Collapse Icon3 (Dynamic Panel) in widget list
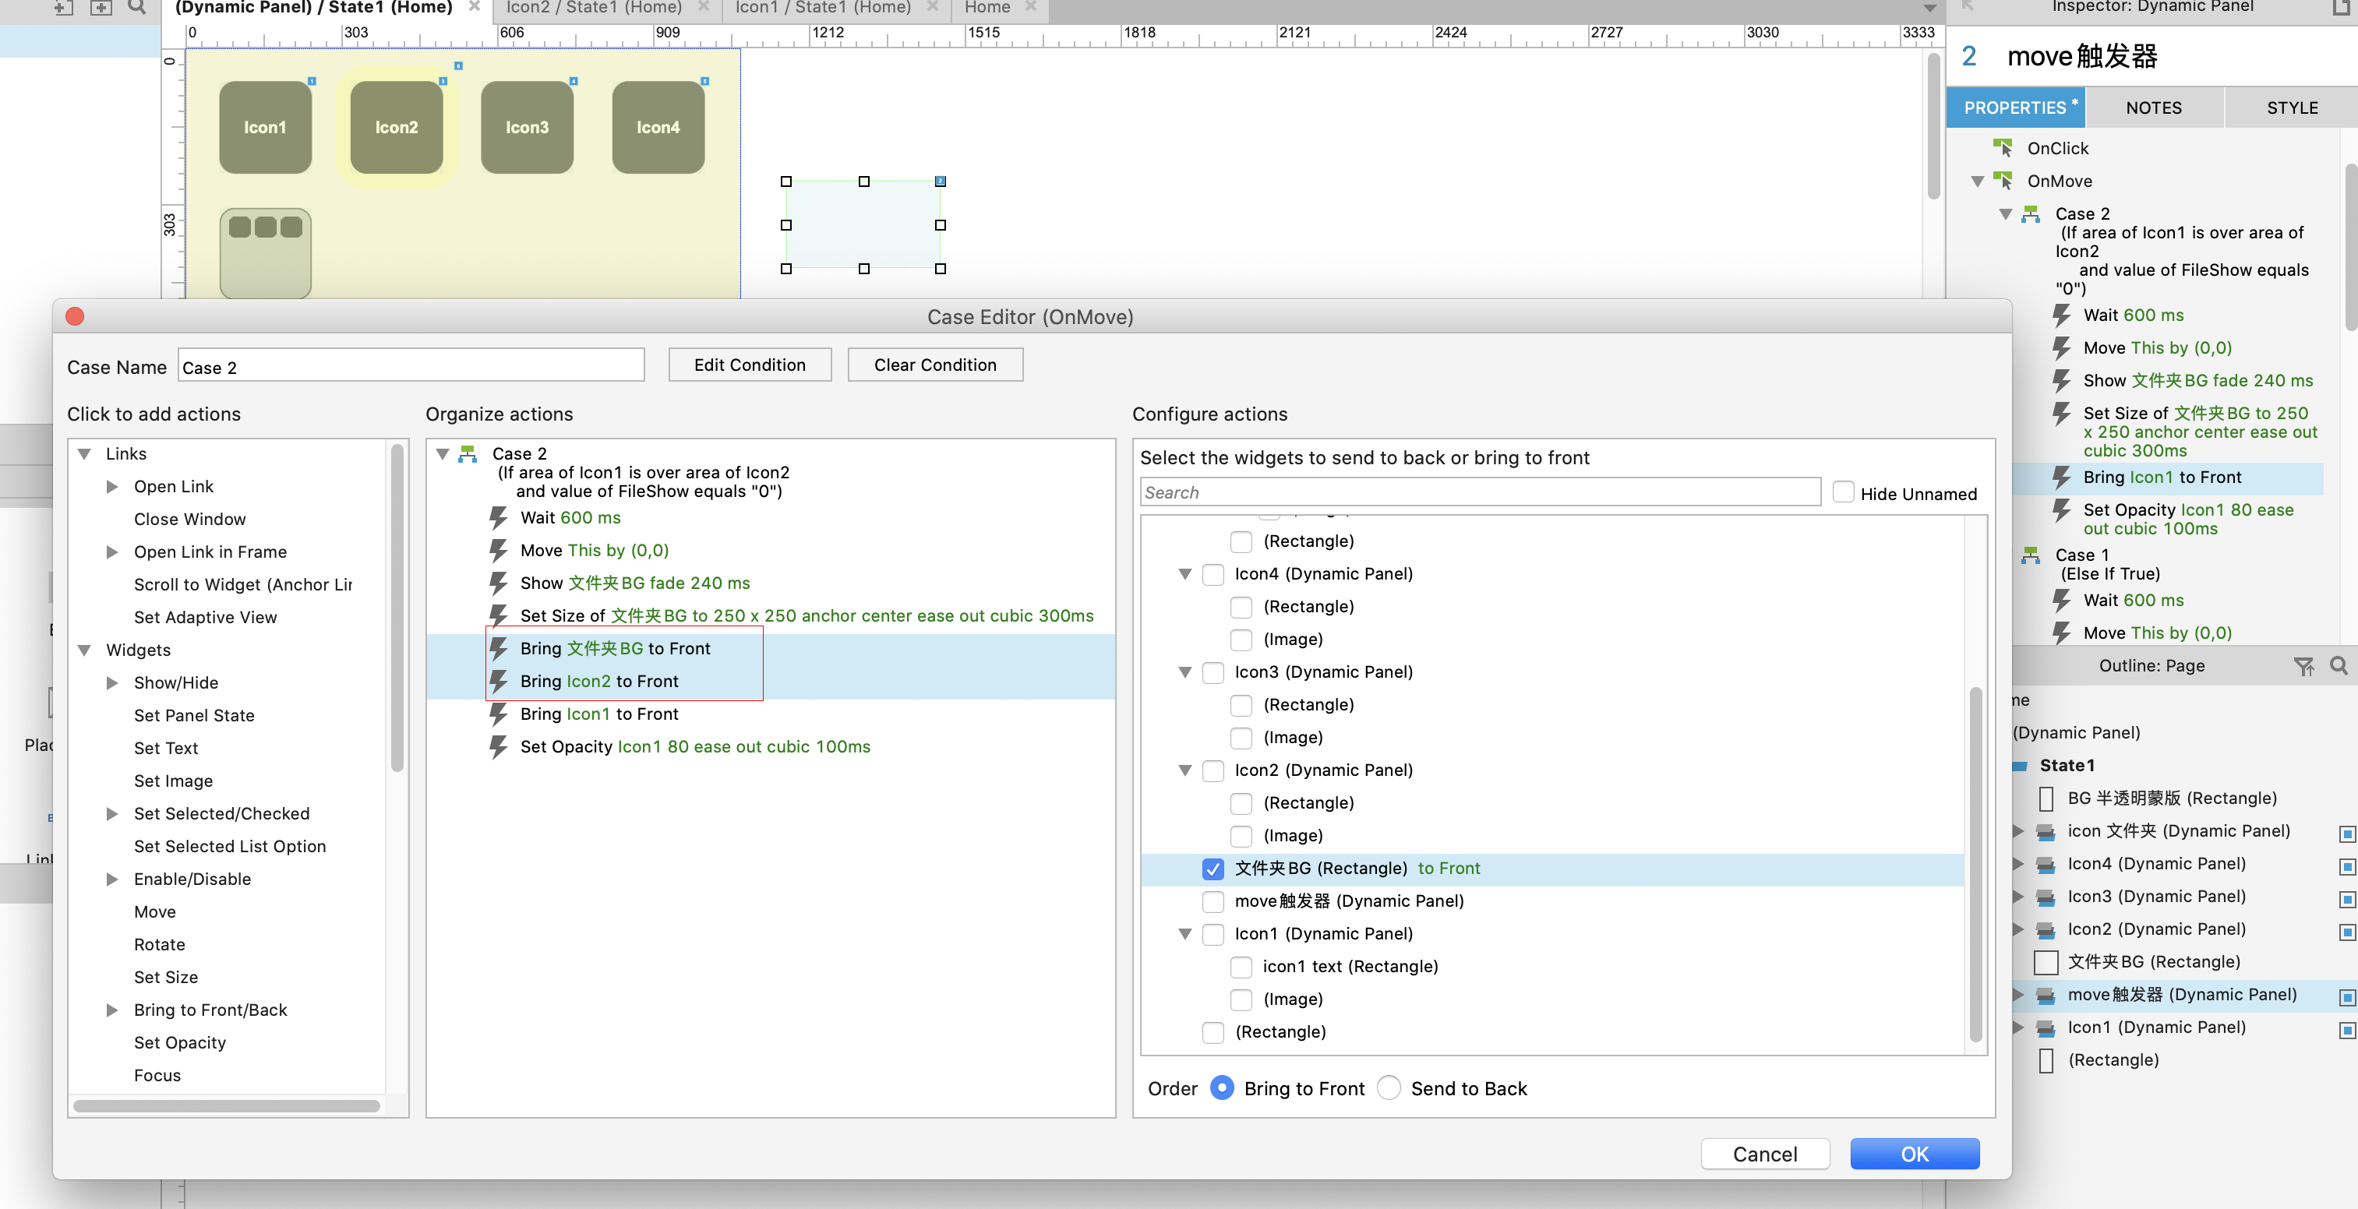 pos(1184,673)
